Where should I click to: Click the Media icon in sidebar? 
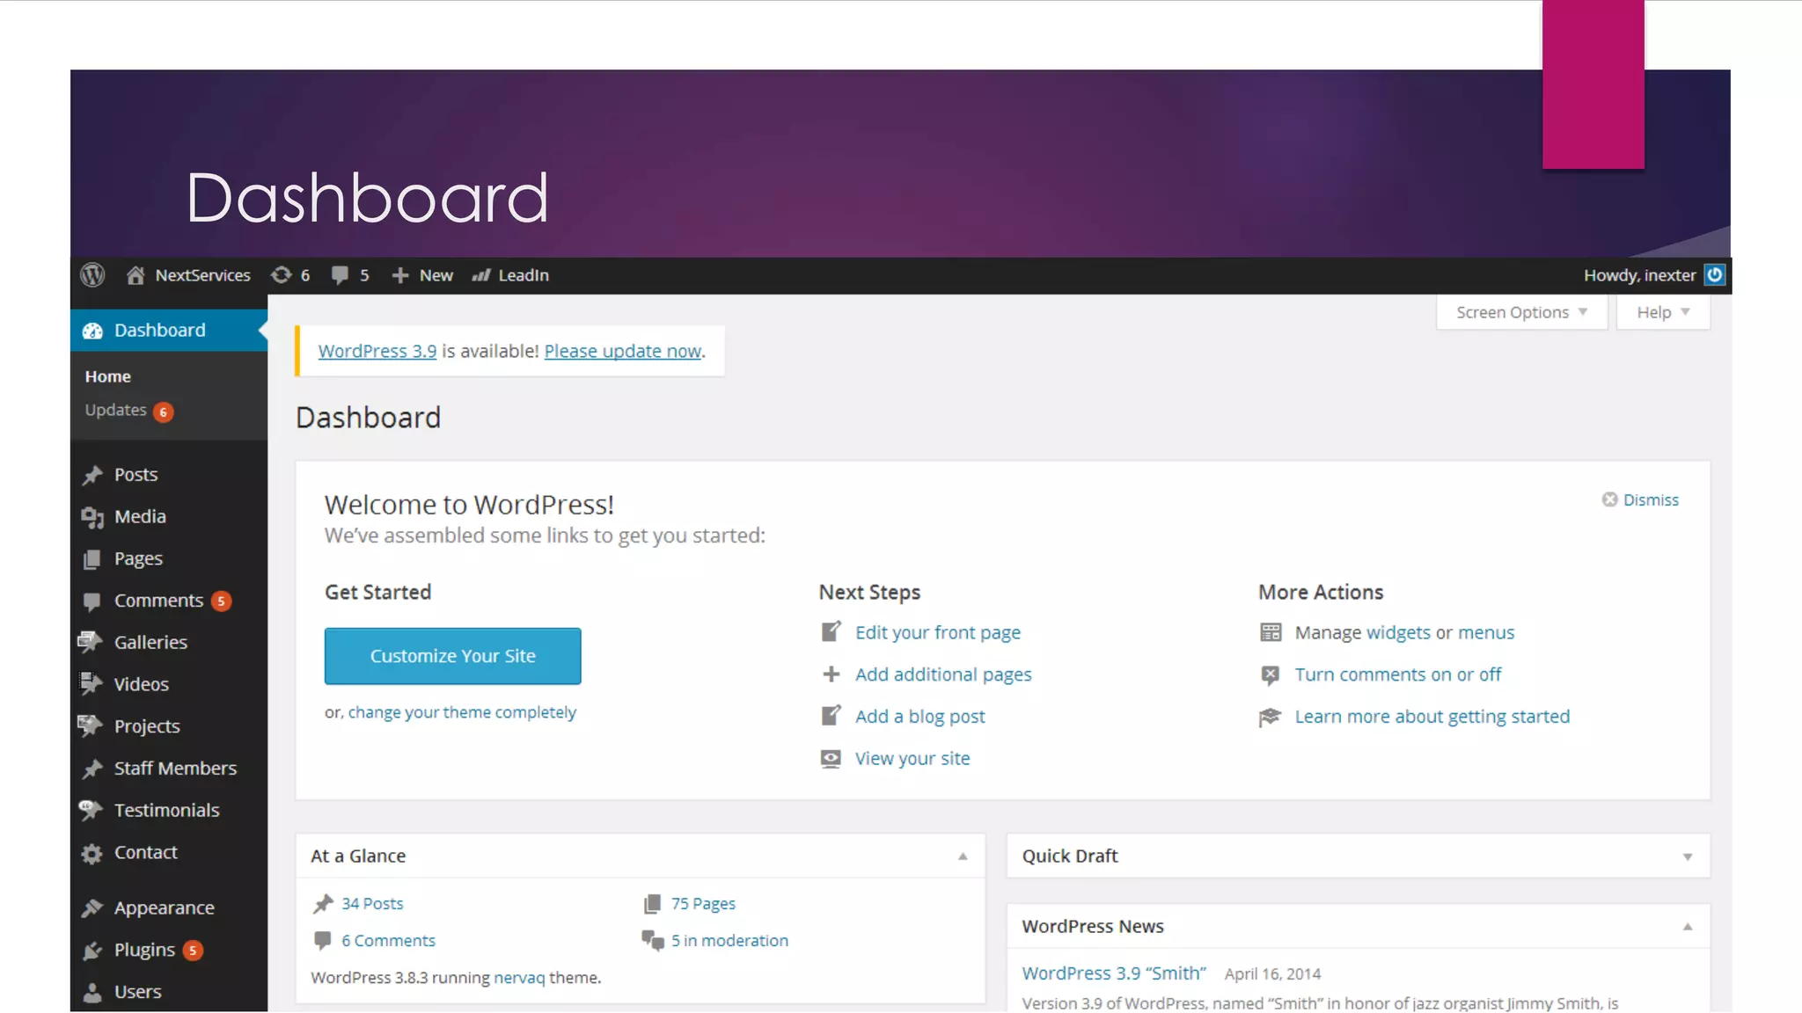click(92, 517)
